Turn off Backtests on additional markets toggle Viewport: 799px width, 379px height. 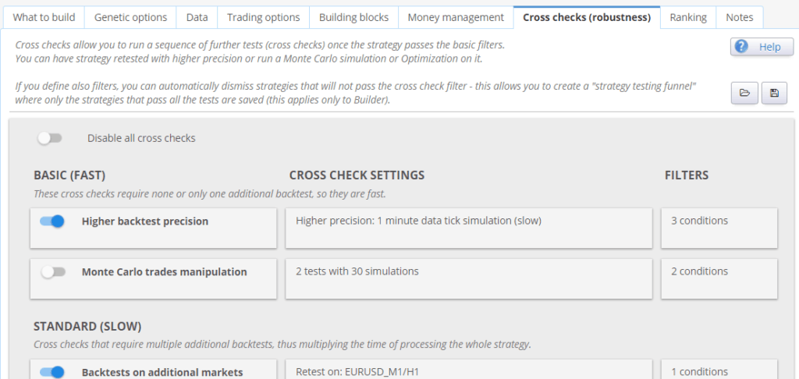[x=52, y=373]
